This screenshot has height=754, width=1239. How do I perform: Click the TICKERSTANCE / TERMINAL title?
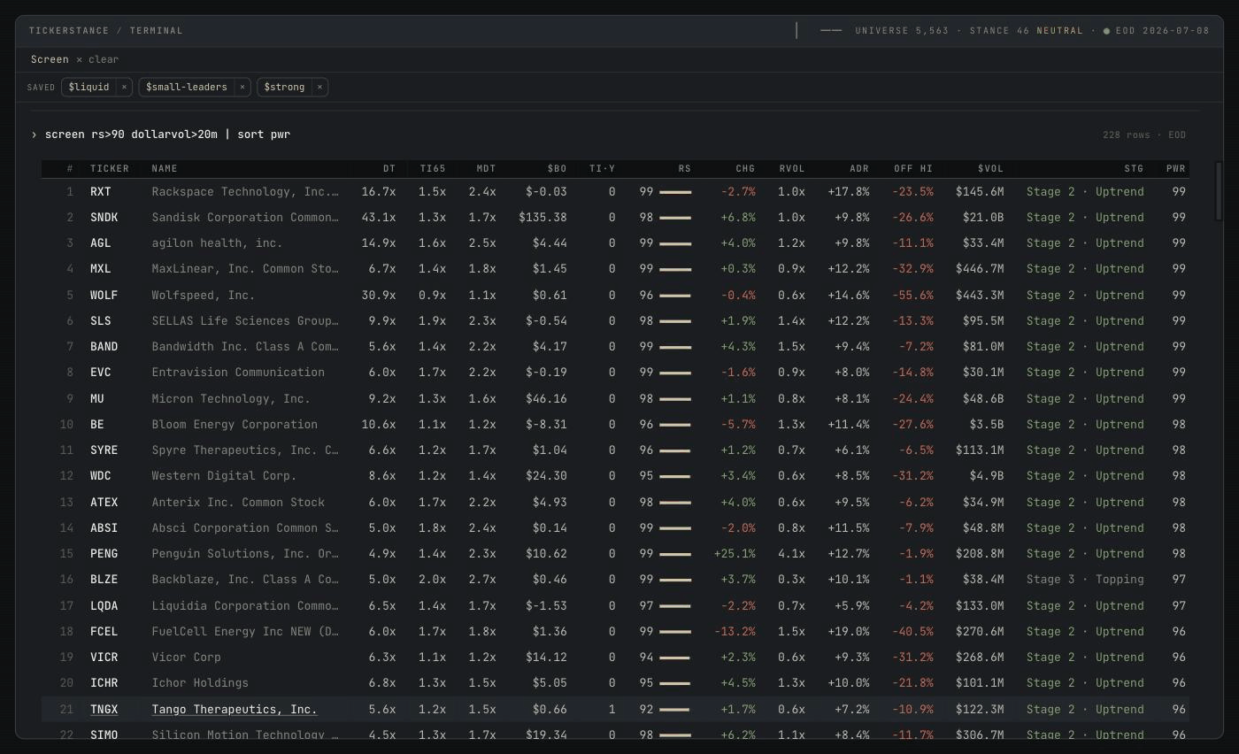click(x=106, y=30)
